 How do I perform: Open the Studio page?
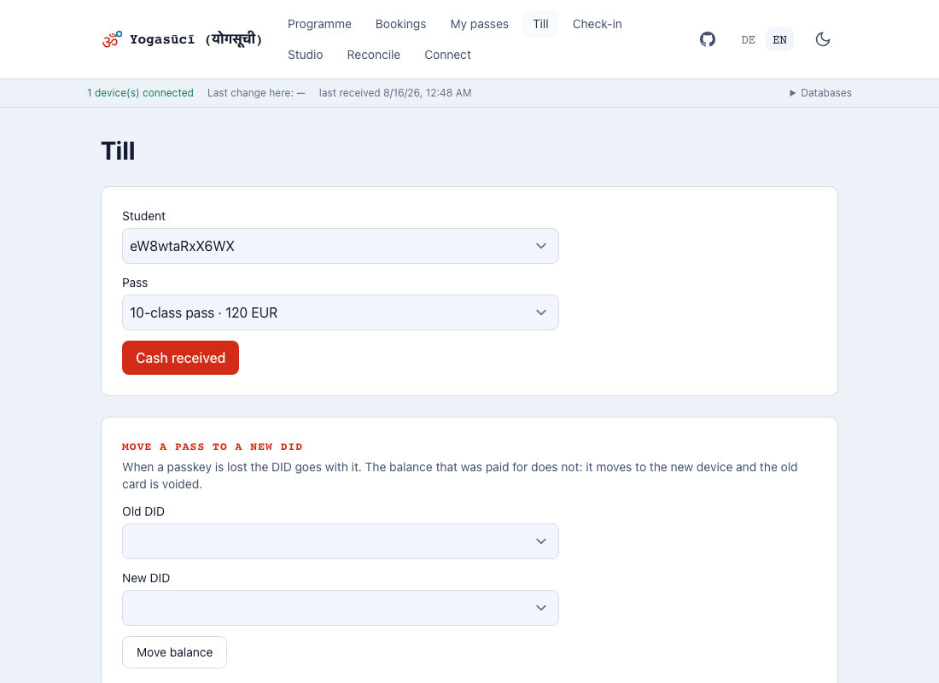305,55
